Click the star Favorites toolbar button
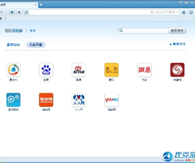This screenshot has height=163, width=195. (x=19, y=12)
